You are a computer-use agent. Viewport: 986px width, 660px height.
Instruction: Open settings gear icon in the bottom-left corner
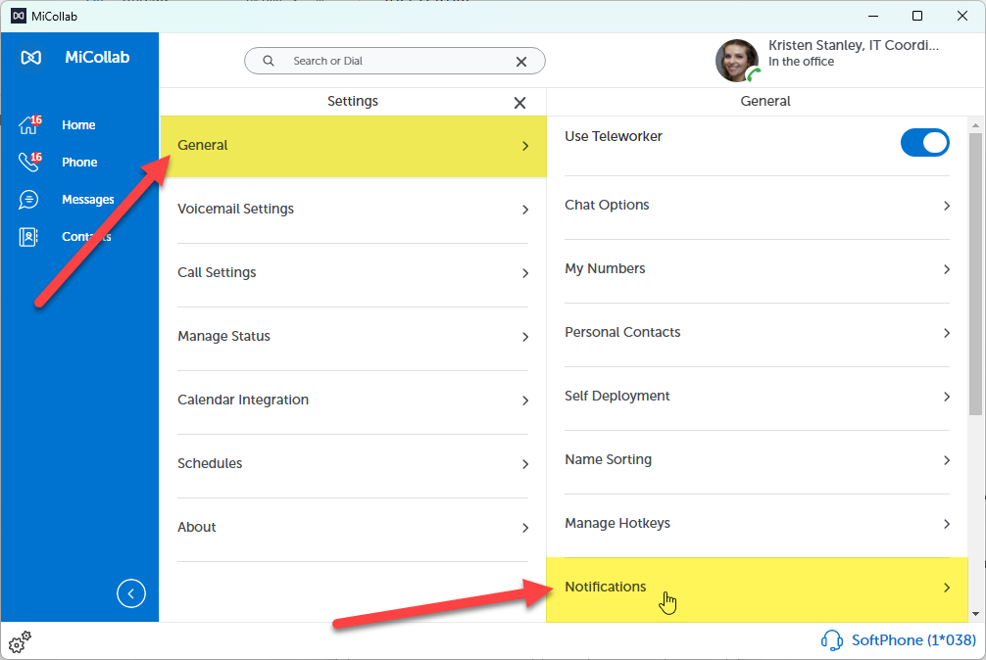click(20, 641)
